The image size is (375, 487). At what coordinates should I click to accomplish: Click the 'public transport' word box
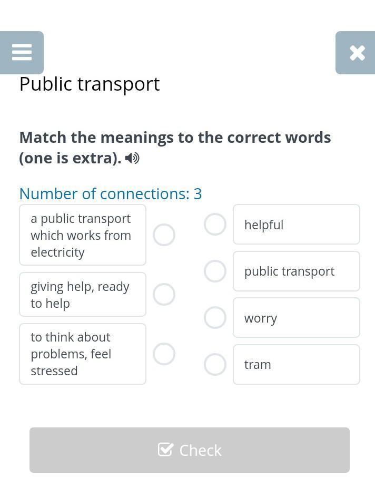[x=297, y=271]
